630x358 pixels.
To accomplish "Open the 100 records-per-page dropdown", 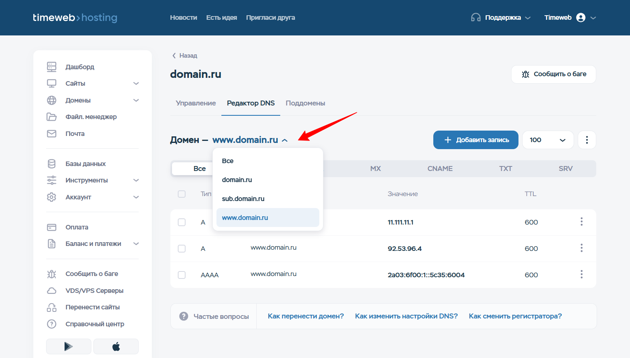I will [548, 140].
